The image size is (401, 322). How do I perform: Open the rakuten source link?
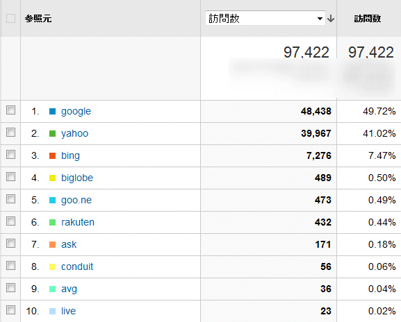click(78, 222)
